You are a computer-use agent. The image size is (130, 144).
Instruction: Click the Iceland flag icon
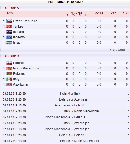tap(9, 32)
